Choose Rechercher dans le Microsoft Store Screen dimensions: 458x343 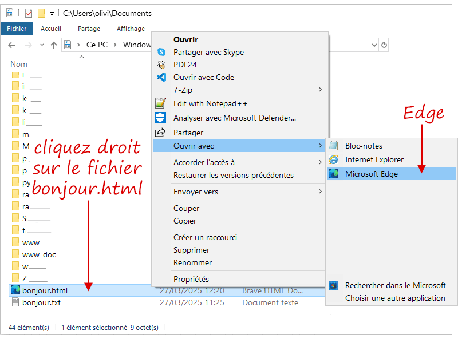pyautogui.click(x=395, y=285)
